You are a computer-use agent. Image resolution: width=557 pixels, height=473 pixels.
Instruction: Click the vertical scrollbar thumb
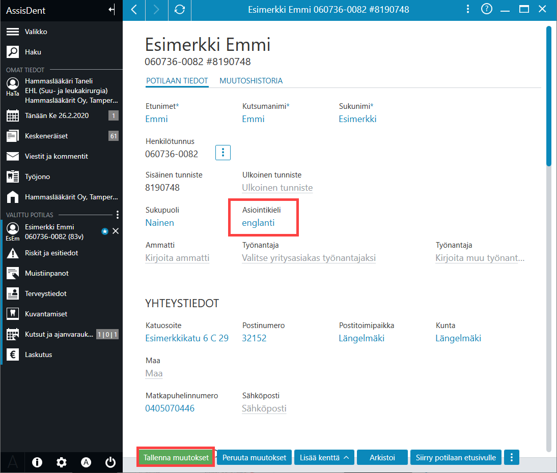point(549,96)
